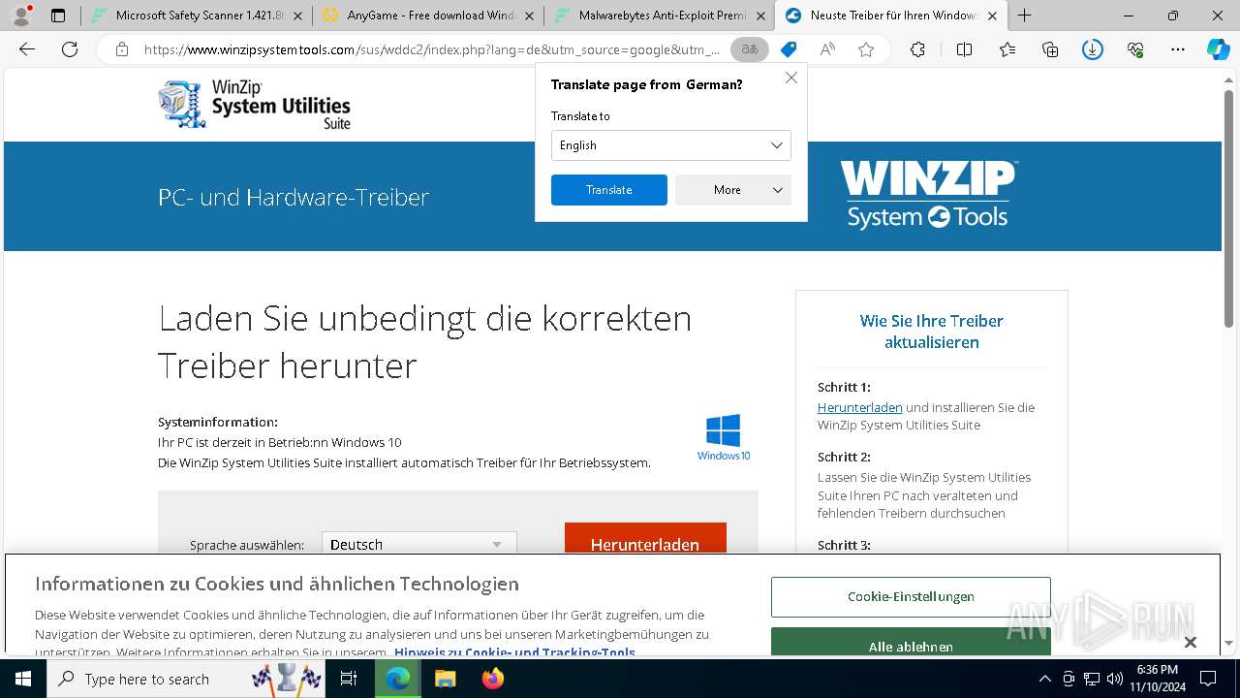Click the address bar URL field
Screen dimensions: 1240x698
431,49
